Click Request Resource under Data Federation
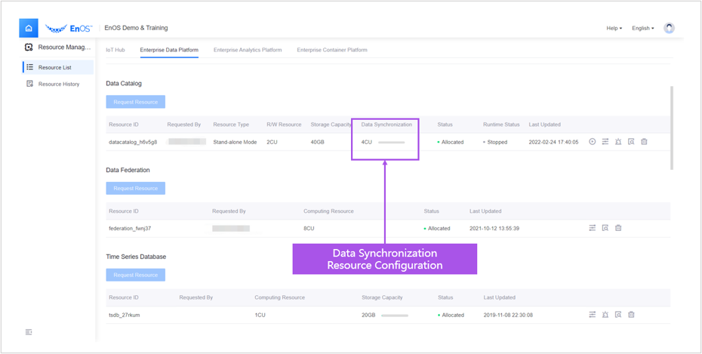The image size is (702, 354). coord(135,188)
